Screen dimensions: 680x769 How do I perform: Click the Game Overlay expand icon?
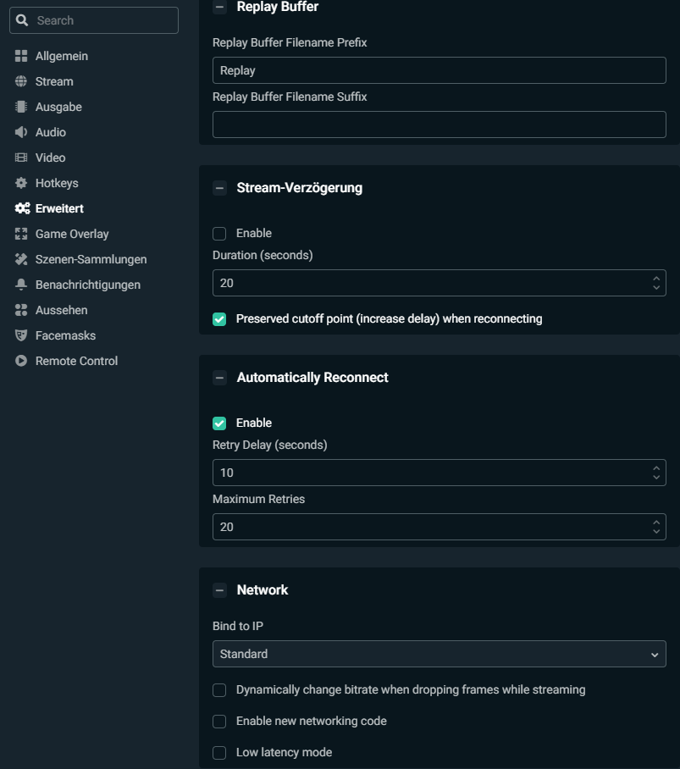21,234
